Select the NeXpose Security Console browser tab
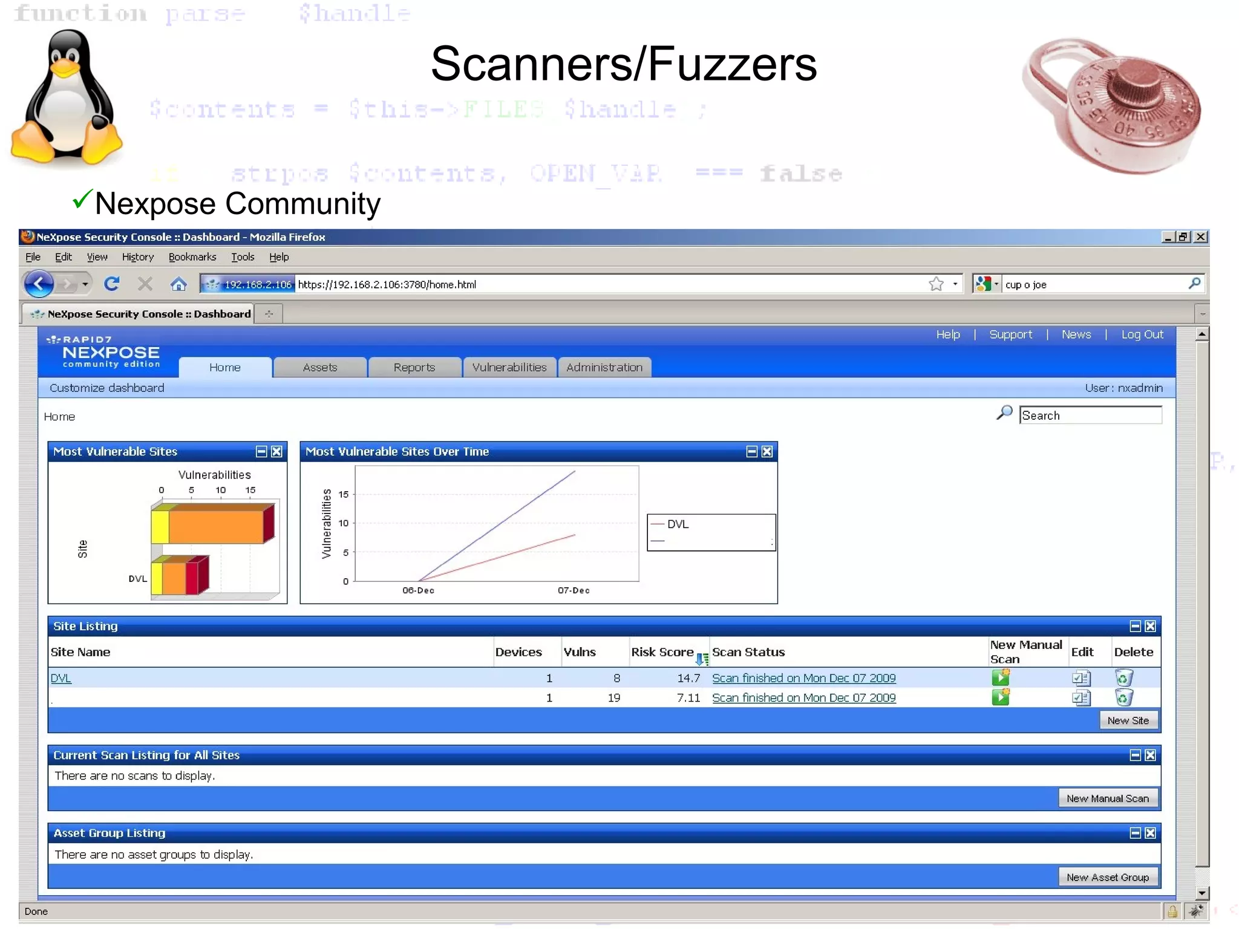This screenshot has height=929, width=1239. coord(139,313)
